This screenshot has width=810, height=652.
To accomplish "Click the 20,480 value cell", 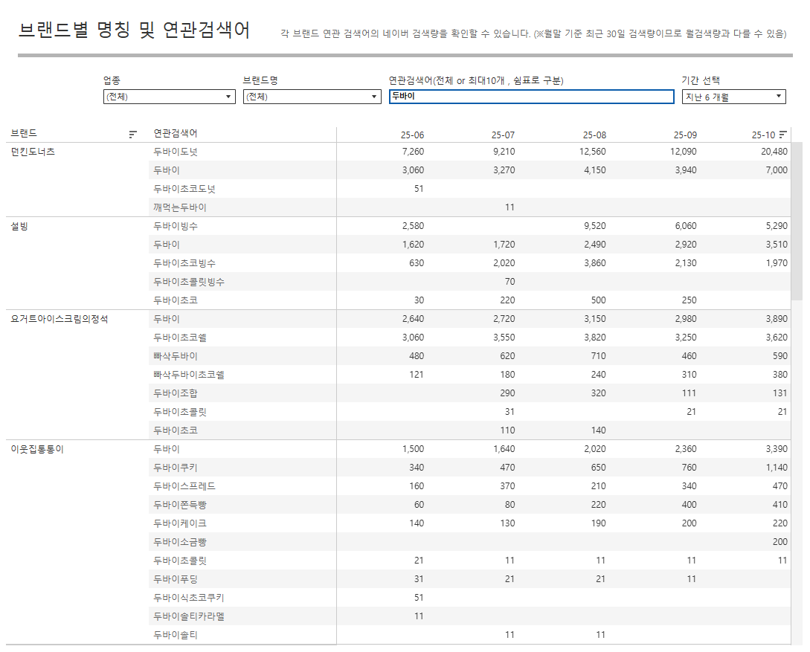I will (x=774, y=152).
